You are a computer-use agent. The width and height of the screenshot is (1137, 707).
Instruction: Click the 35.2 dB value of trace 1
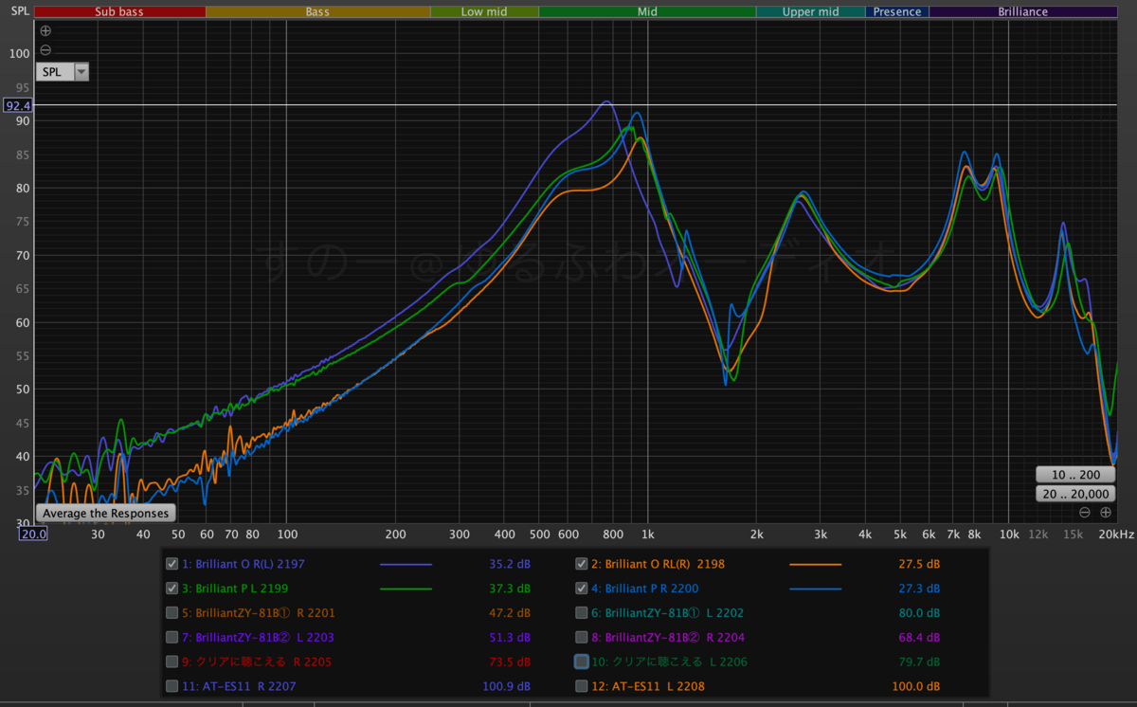[510, 564]
